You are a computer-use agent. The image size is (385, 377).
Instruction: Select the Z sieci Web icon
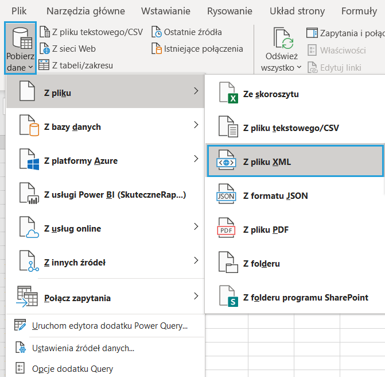(45, 49)
